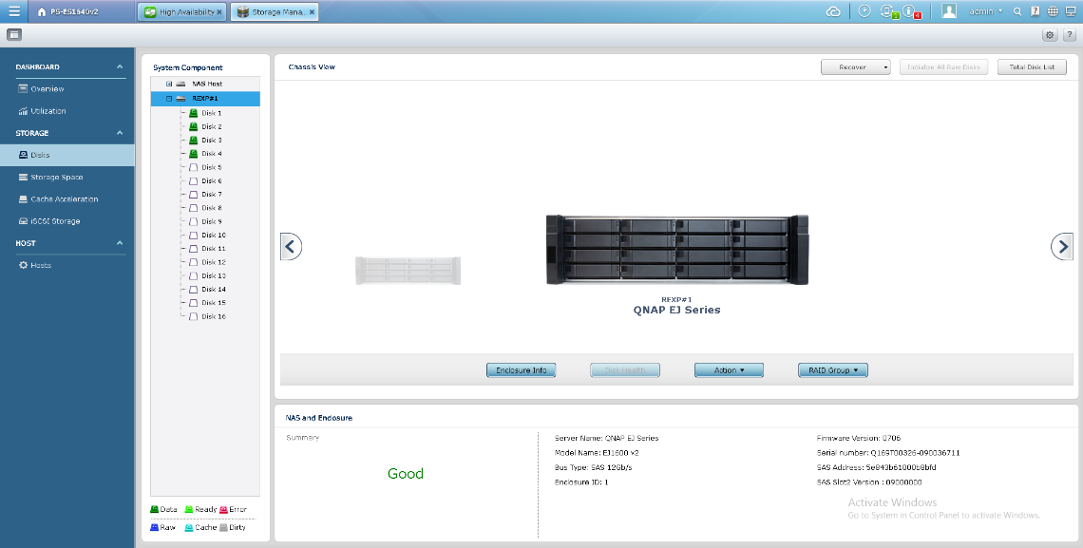Open the hamburger main menu
Screen dimensions: 1083x548
(x=13, y=11)
